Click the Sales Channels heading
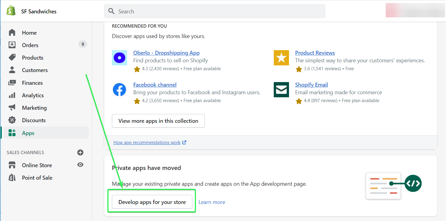Image resolution: width=446 pixels, height=221 pixels. click(x=25, y=152)
